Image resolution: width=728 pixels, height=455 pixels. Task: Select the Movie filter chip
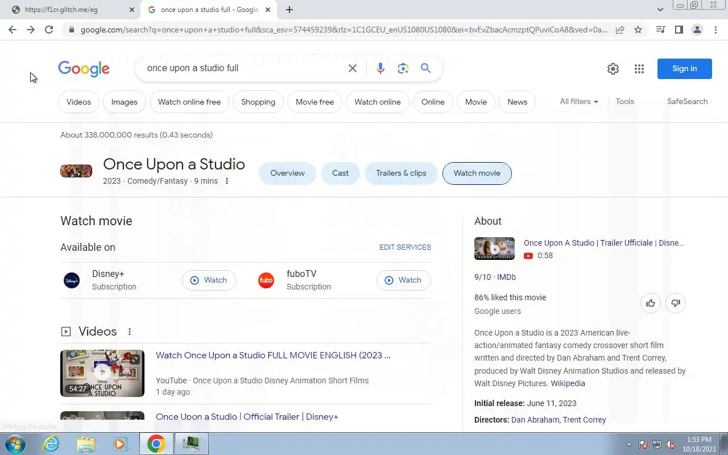pos(476,102)
